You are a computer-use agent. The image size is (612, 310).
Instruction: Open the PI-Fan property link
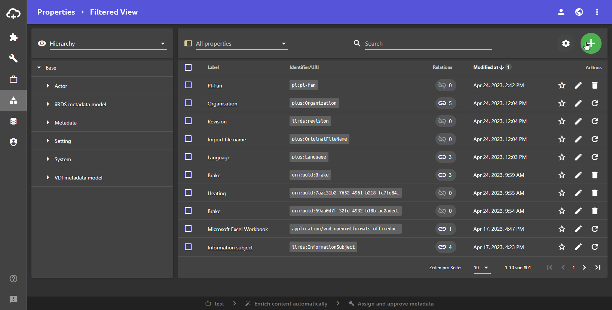[x=215, y=86]
